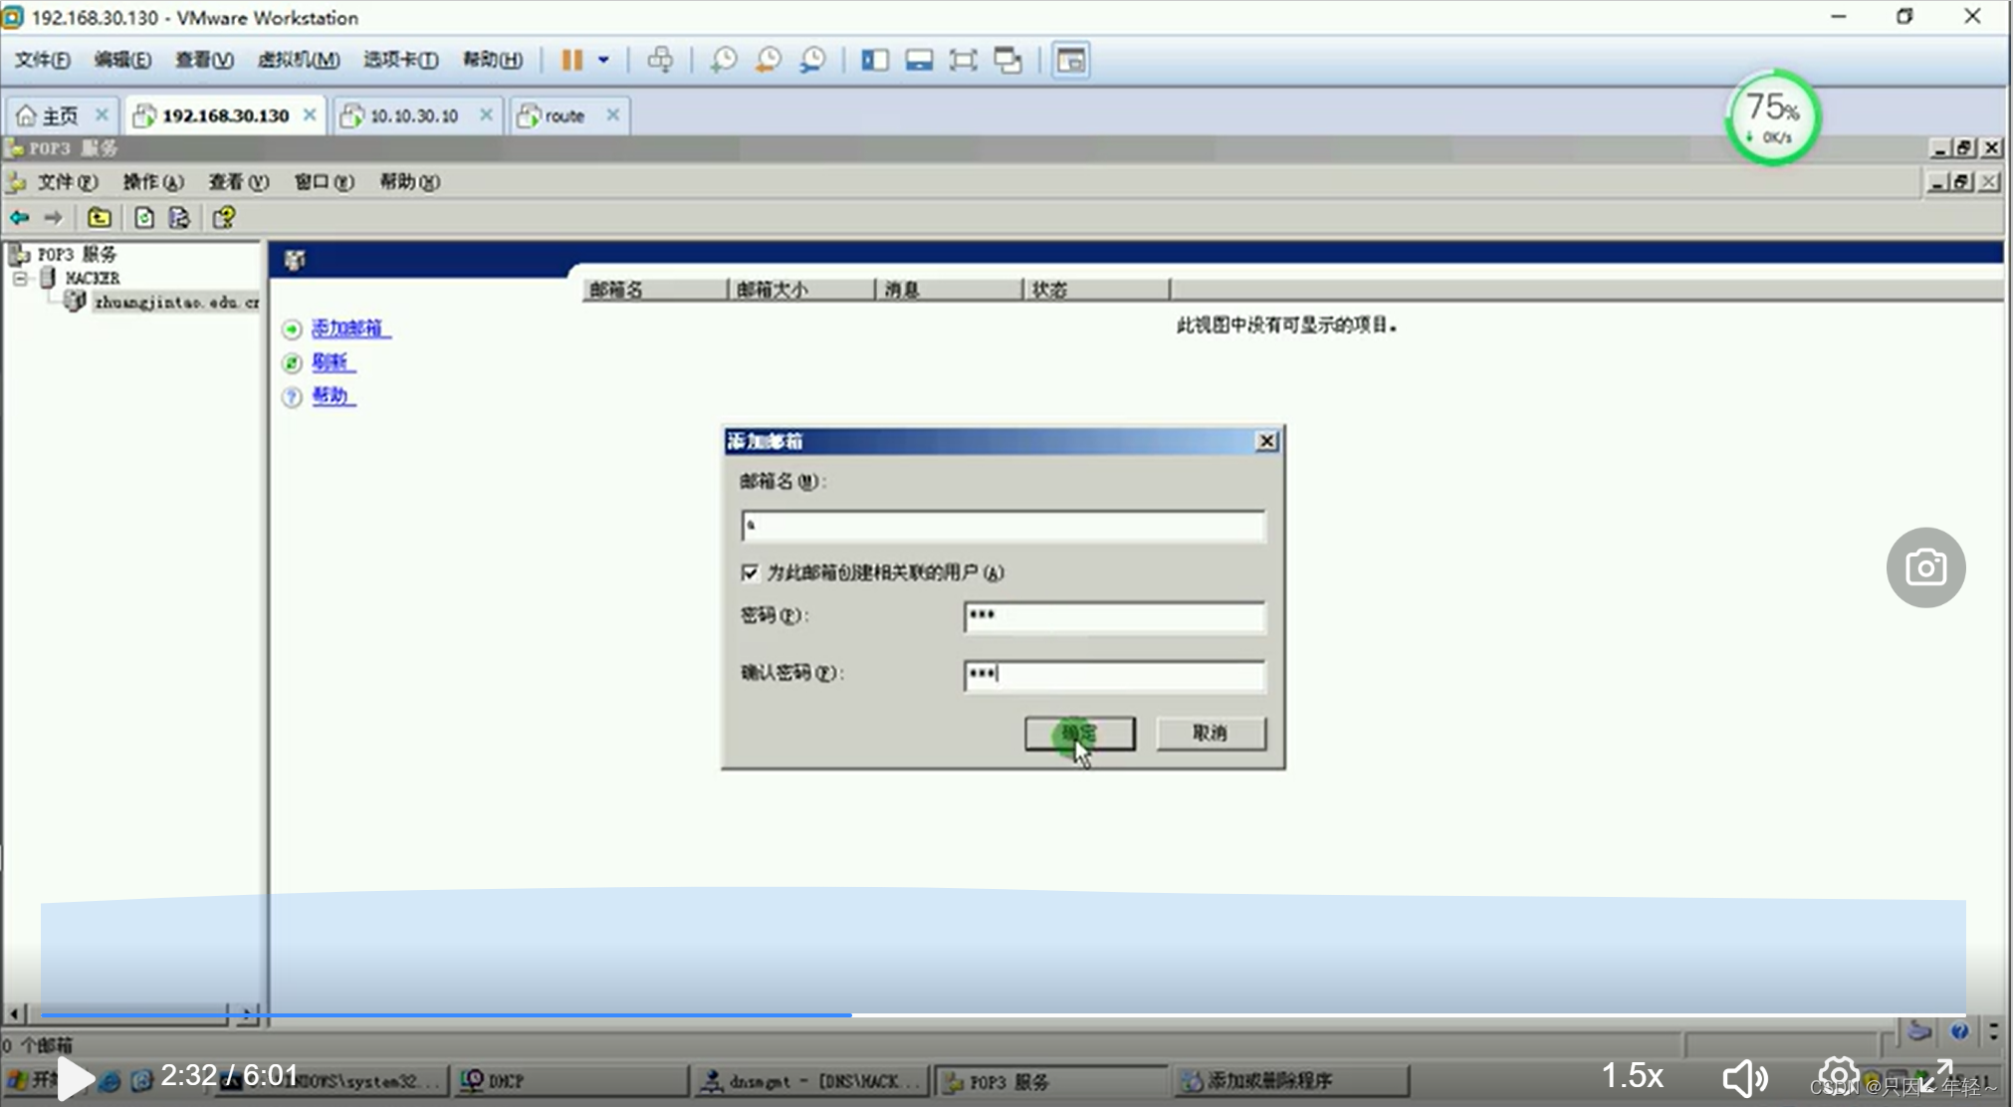Image resolution: width=2013 pixels, height=1107 pixels.
Task: Mute the video volume speaker
Action: point(1744,1076)
